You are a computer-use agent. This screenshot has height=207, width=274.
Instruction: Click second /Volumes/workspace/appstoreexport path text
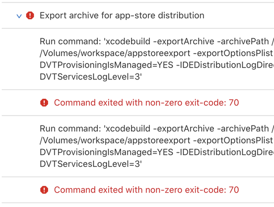pos(115,140)
